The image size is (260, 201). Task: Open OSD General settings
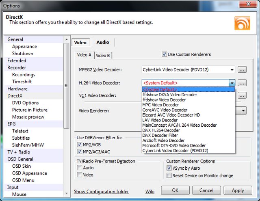34,159
